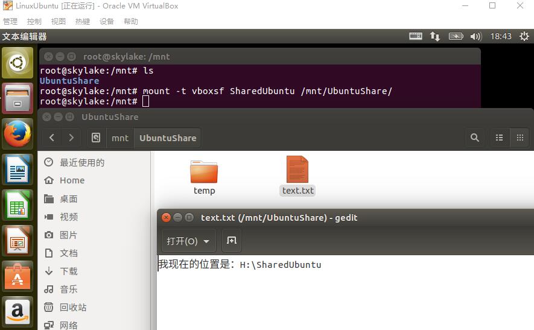The width and height of the screenshot is (534, 330).
Task: Open network indicator in top panel
Action: [x=435, y=36]
